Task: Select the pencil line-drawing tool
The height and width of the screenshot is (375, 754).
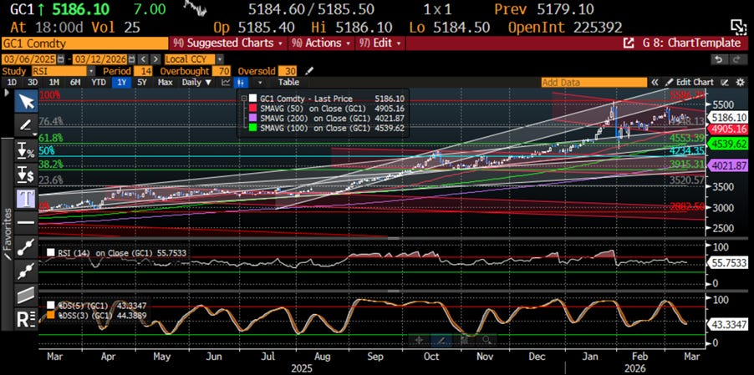Action: pos(26,126)
